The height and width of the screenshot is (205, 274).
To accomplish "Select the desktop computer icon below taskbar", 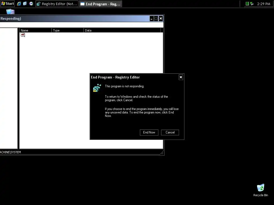I will [10, 11].
